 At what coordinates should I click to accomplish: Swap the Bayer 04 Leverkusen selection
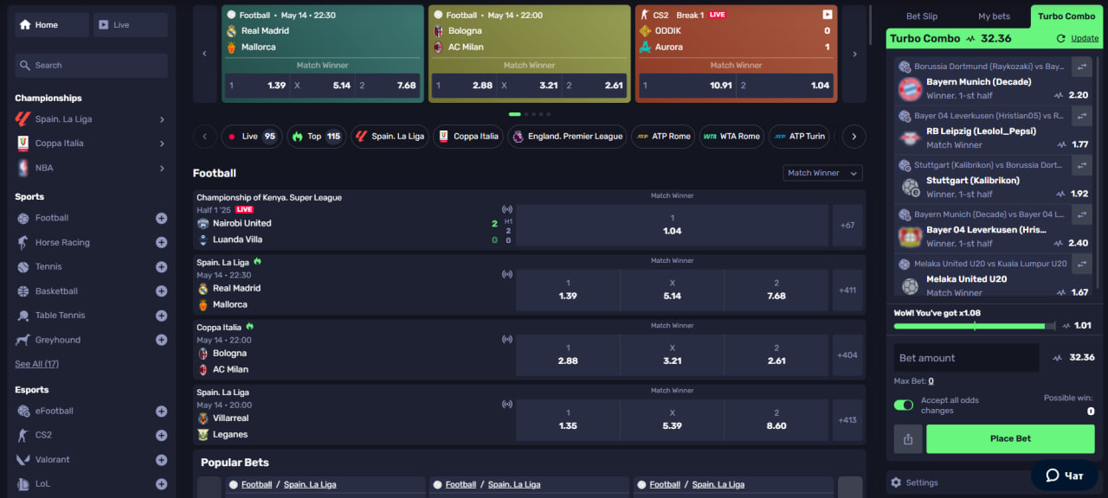(1081, 214)
